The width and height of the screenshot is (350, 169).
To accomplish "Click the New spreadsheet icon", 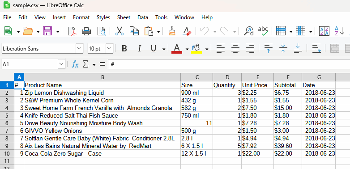I will pyautogui.click(x=8, y=31).
